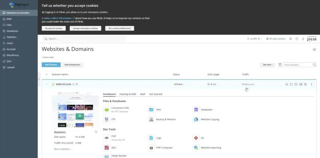This screenshot has width=320, height=158.
Task: Expand the More statistics section
Action: [x=63, y=149]
